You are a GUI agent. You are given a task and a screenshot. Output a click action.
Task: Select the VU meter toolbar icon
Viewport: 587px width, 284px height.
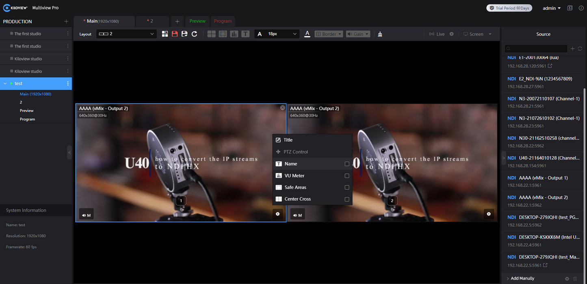coord(234,34)
